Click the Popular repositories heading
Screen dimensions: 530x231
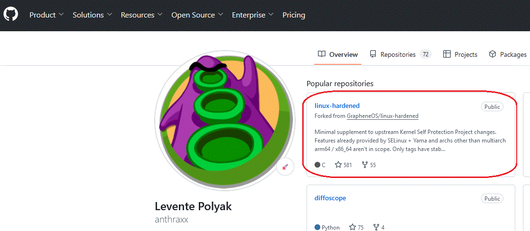click(340, 83)
